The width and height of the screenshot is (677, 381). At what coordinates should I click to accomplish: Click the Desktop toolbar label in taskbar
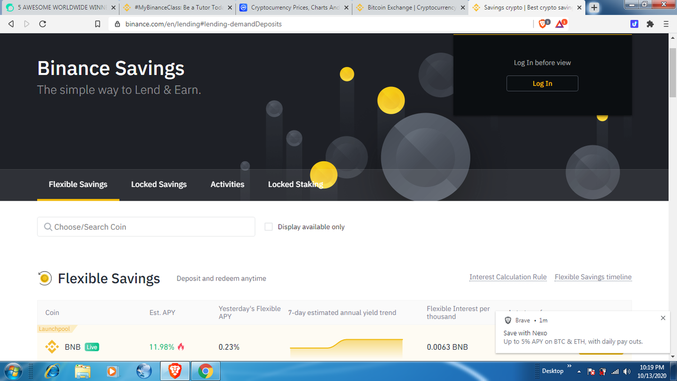553,371
